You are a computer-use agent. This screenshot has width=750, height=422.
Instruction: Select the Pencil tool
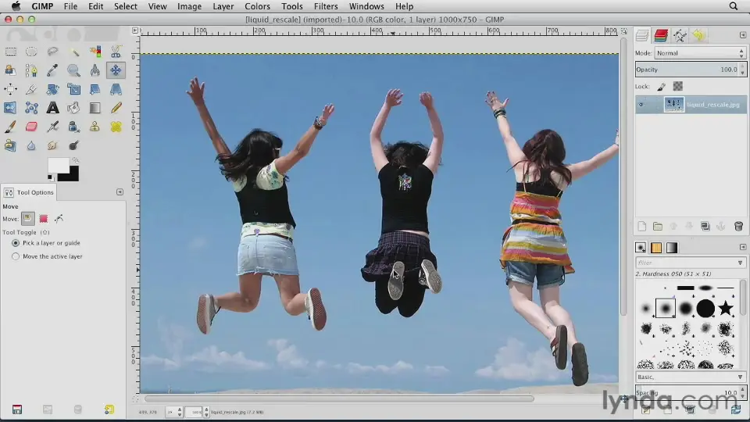click(116, 108)
